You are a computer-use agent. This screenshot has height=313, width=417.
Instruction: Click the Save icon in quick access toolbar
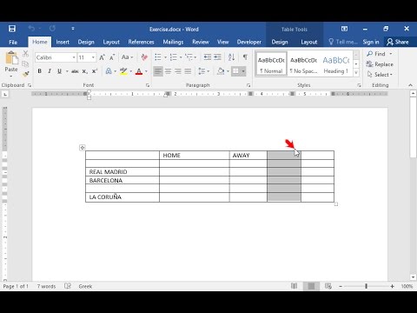[12, 29]
